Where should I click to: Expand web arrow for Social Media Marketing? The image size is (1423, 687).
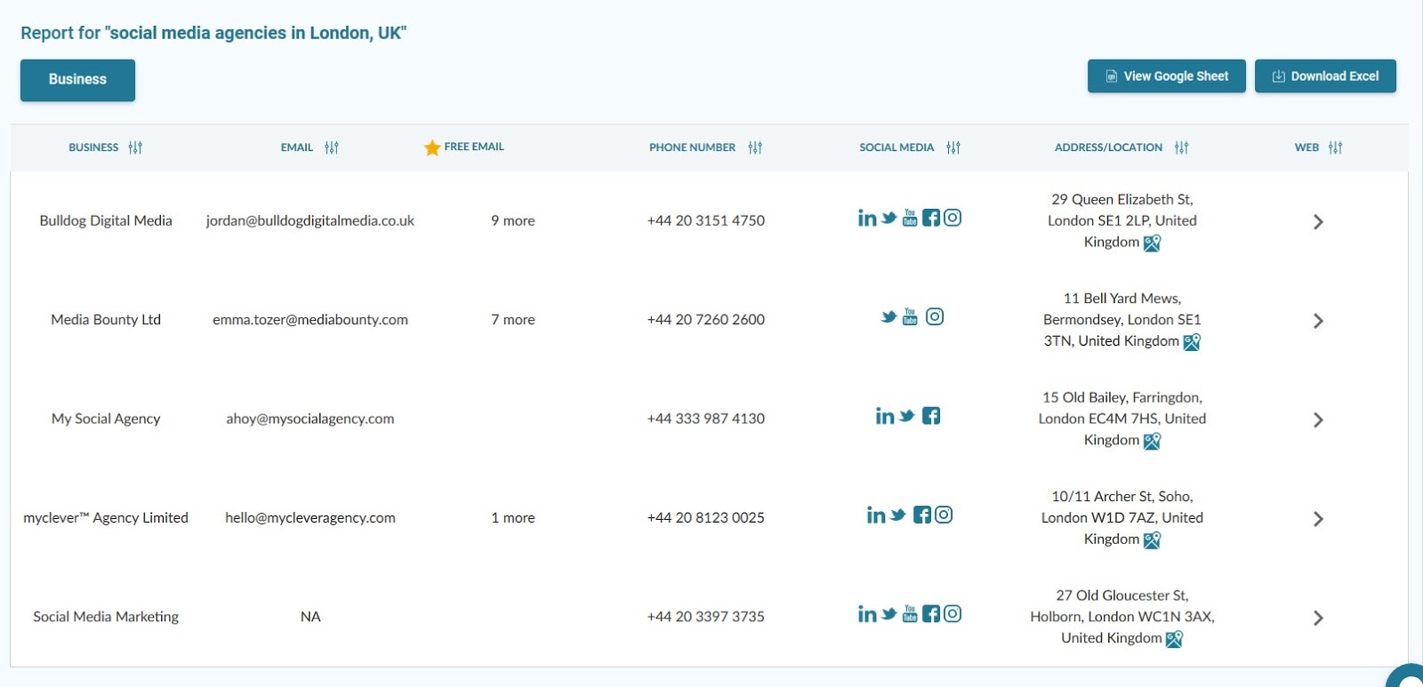click(1318, 618)
